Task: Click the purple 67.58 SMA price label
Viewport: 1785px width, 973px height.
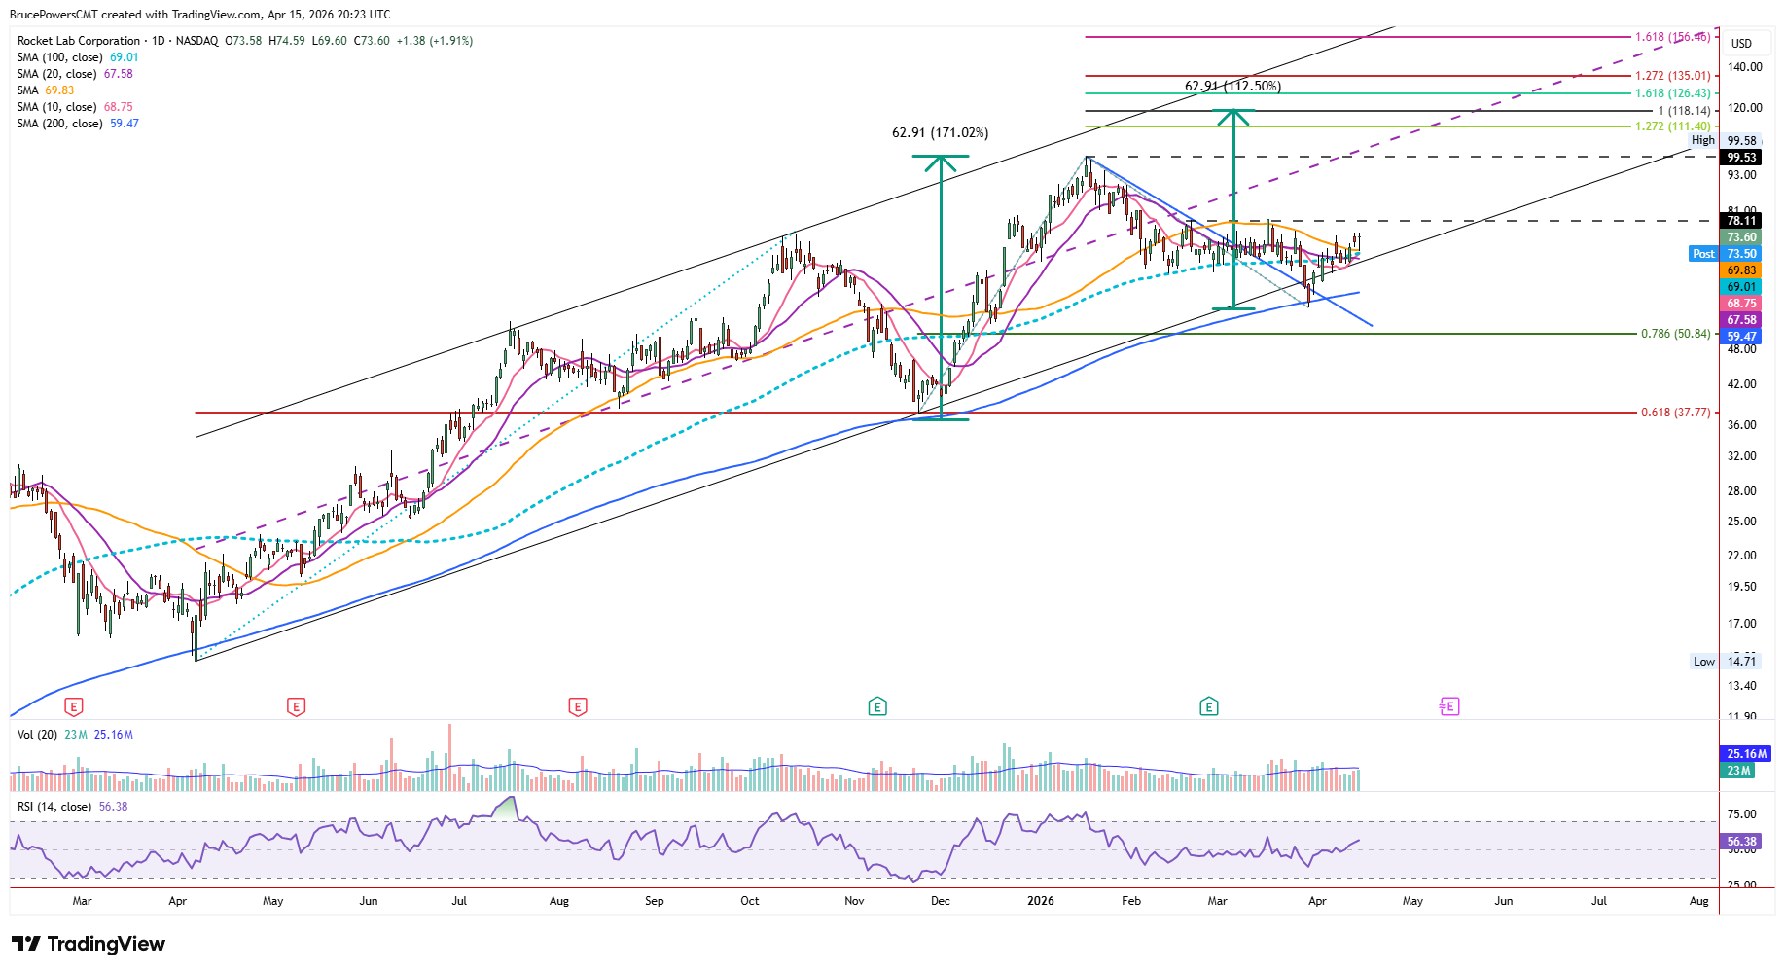Action: pyautogui.click(x=1741, y=320)
